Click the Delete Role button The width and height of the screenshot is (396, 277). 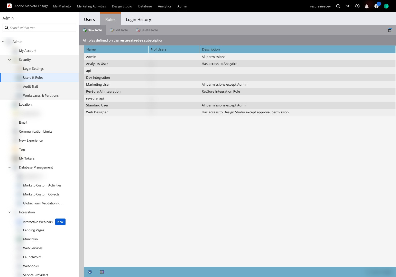coord(147,30)
